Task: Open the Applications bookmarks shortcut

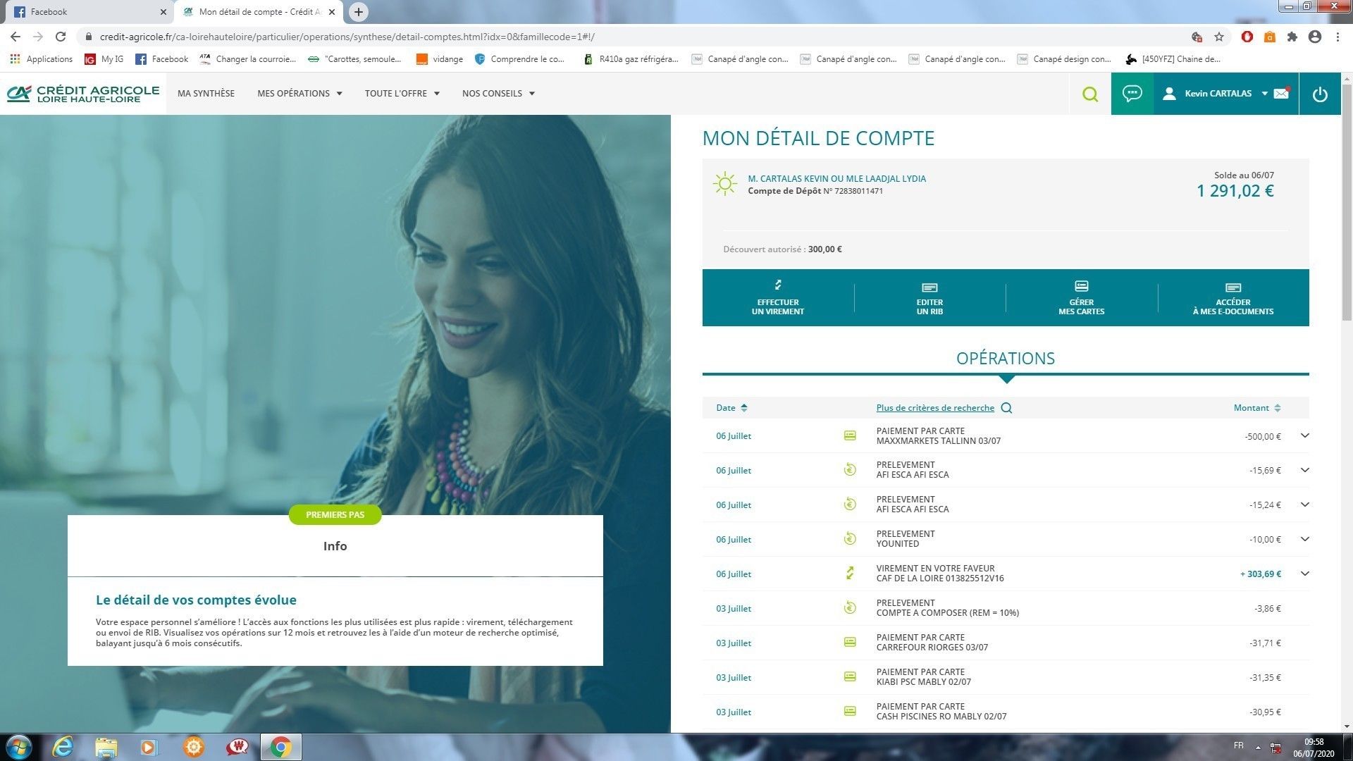Action: 42,59
